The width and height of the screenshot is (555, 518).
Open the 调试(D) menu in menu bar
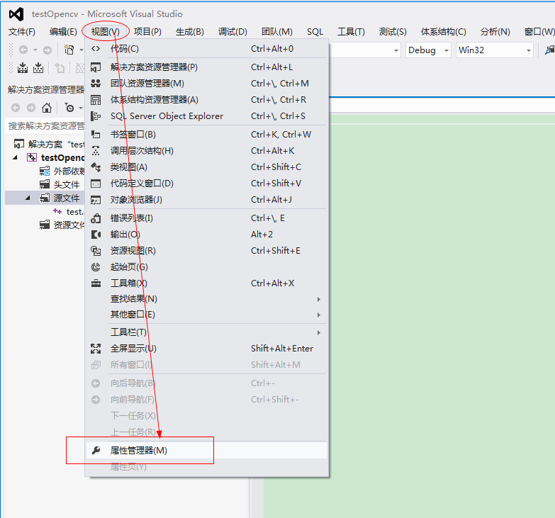232,31
